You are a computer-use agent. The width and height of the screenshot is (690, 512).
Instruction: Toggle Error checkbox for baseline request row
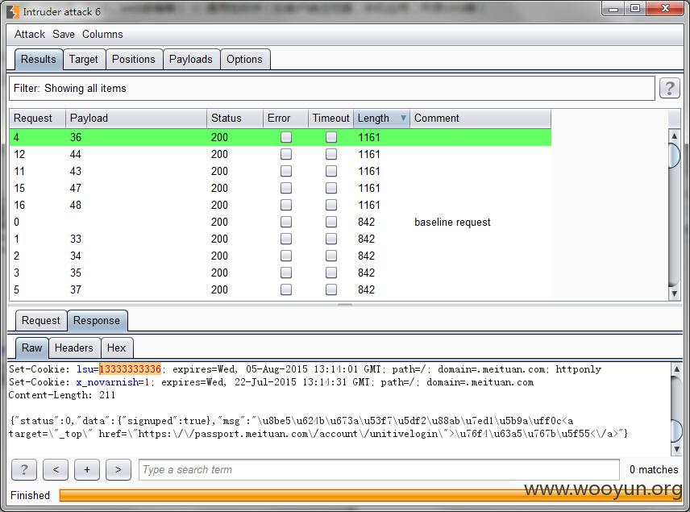286,222
